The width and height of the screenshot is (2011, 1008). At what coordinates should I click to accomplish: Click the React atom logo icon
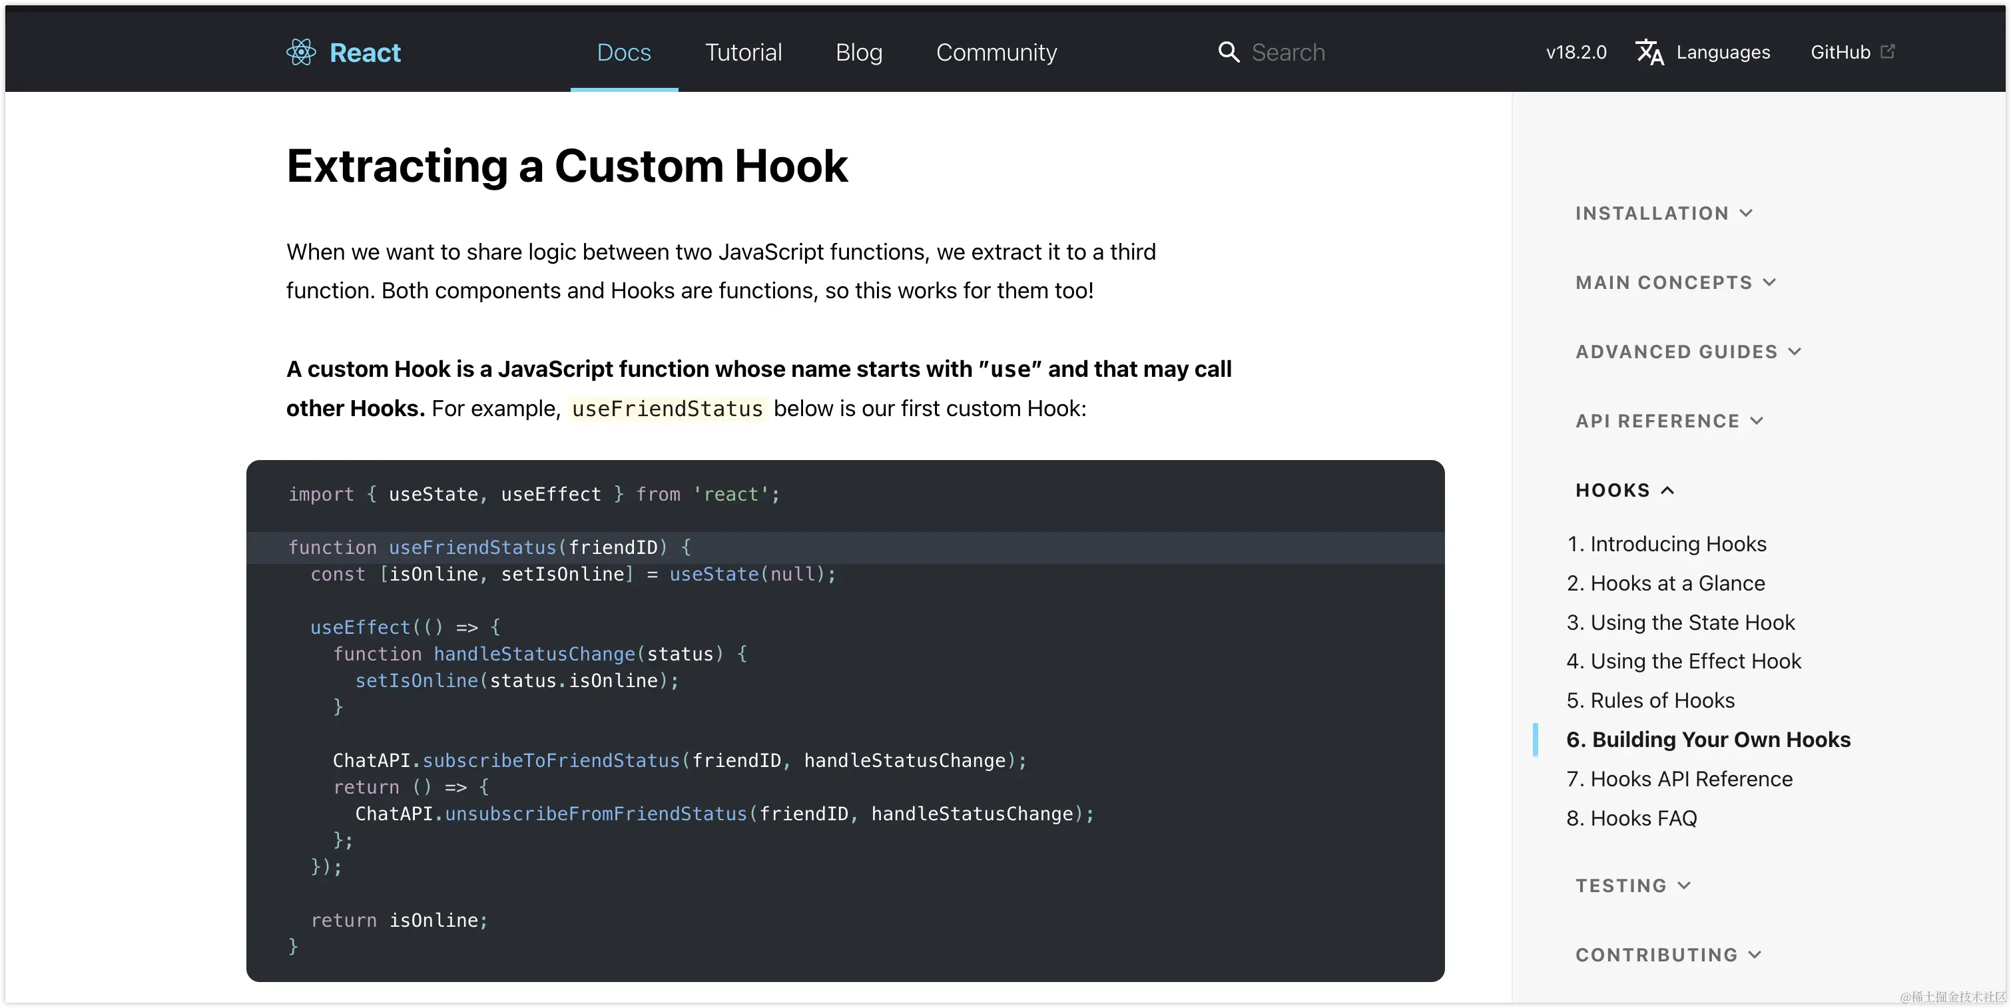[300, 53]
